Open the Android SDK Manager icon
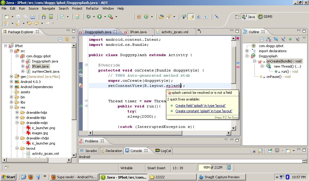Image resolution: width=309 pixels, height=181 pixels. [x=44, y=17]
